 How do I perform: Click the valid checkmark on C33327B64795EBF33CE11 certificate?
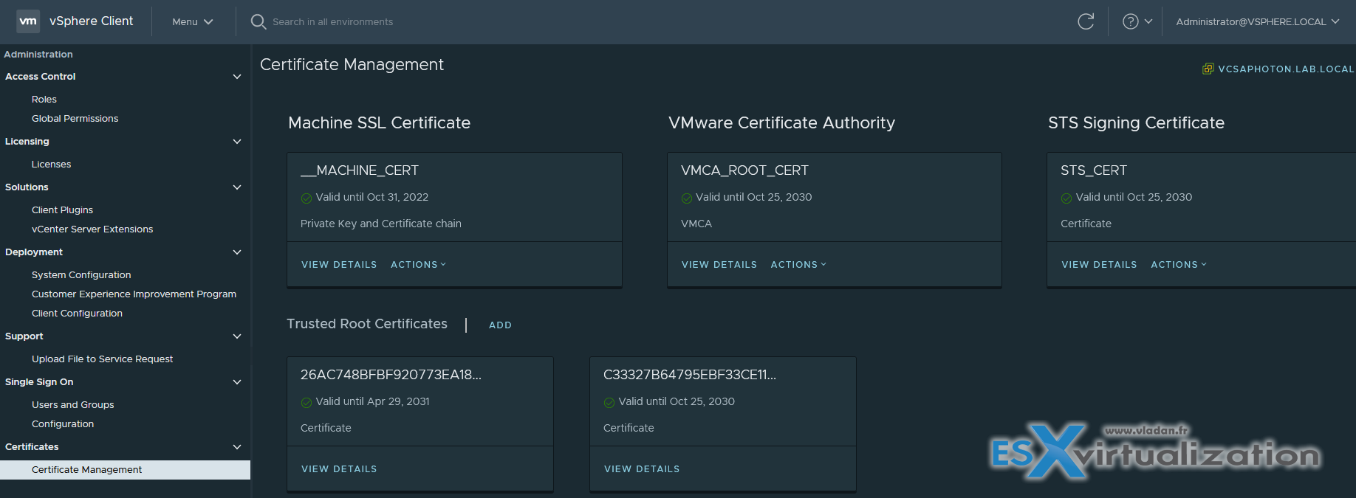click(609, 402)
